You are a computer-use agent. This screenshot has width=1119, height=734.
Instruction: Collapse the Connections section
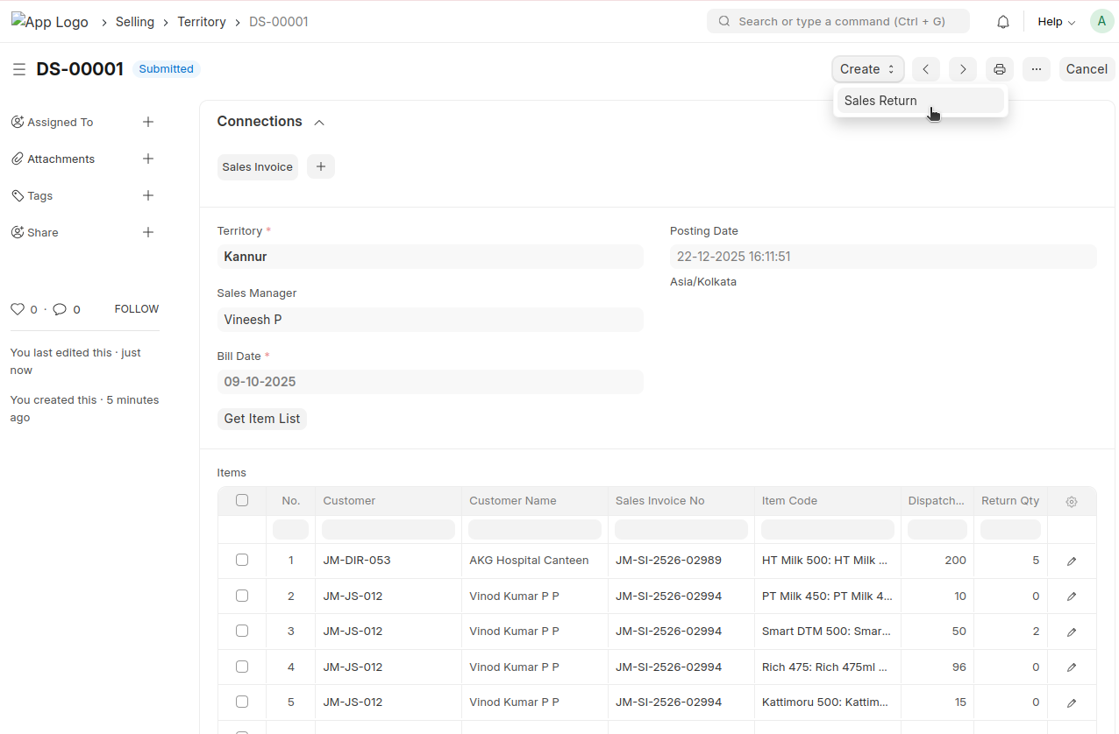[x=319, y=123]
